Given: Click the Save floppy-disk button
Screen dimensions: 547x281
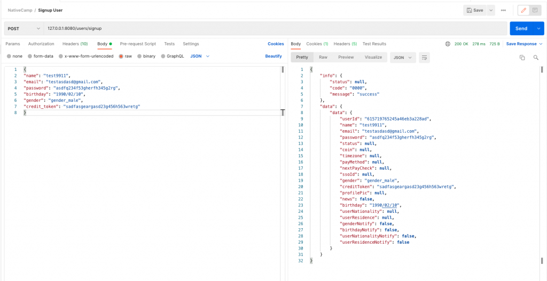Looking at the screenshot, I should [475, 11].
